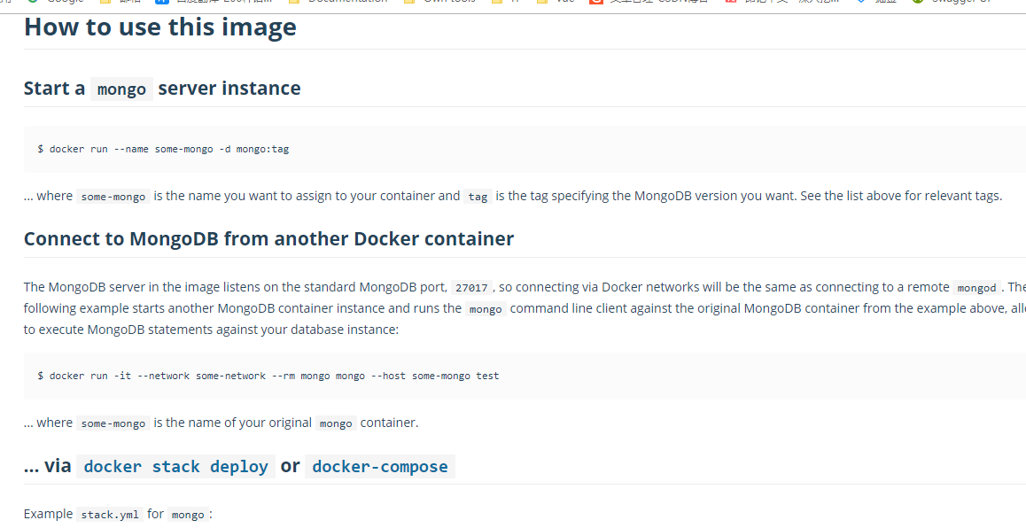The image size is (1026, 528).
Task: Click the sentence 'to execute MongoDB statements against your database instance:'
Action: click(x=211, y=329)
